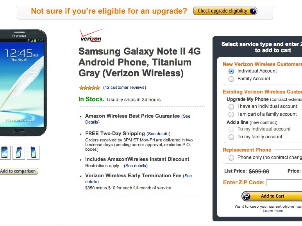This screenshot has height=226, width=302.
Task: Click the Verizon logo
Action: tap(91, 35)
